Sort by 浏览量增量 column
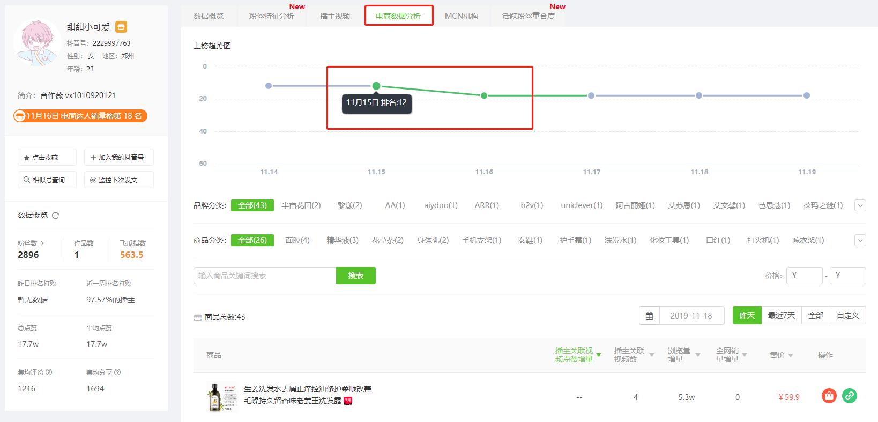Image resolution: width=878 pixels, height=422 pixels. point(684,355)
